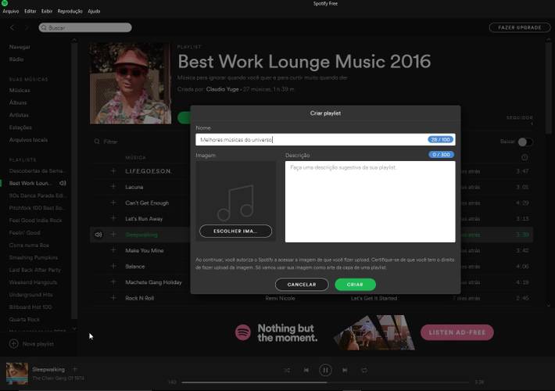This screenshot has width=555, height=391.
Task: Open the Editar menu
Action: point(30,11)
